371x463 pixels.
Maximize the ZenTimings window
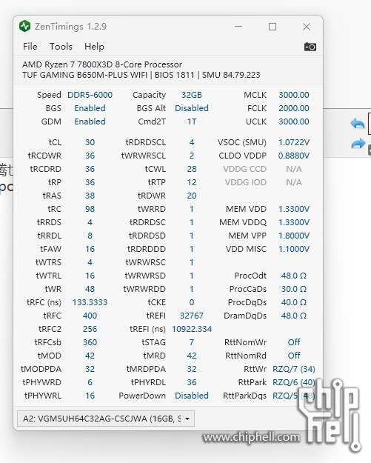[x=273, y=27]
